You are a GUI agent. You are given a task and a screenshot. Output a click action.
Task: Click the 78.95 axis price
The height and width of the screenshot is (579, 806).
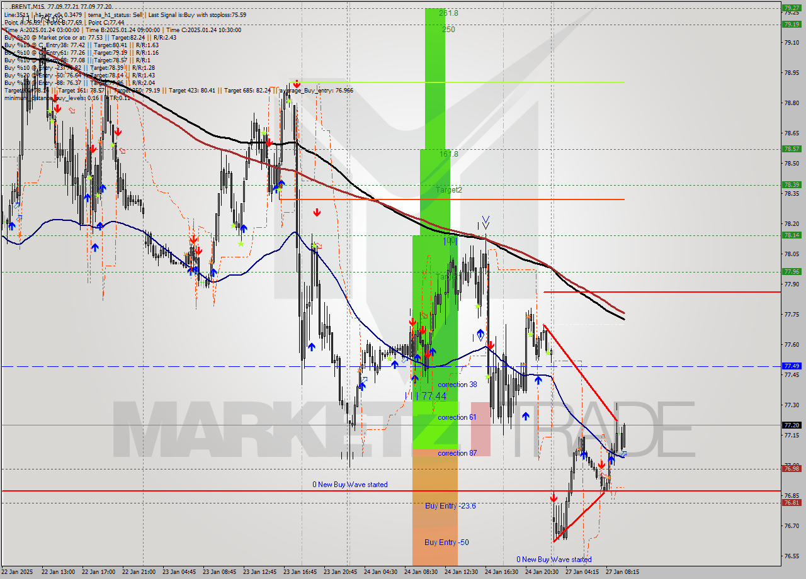[792, 73]
